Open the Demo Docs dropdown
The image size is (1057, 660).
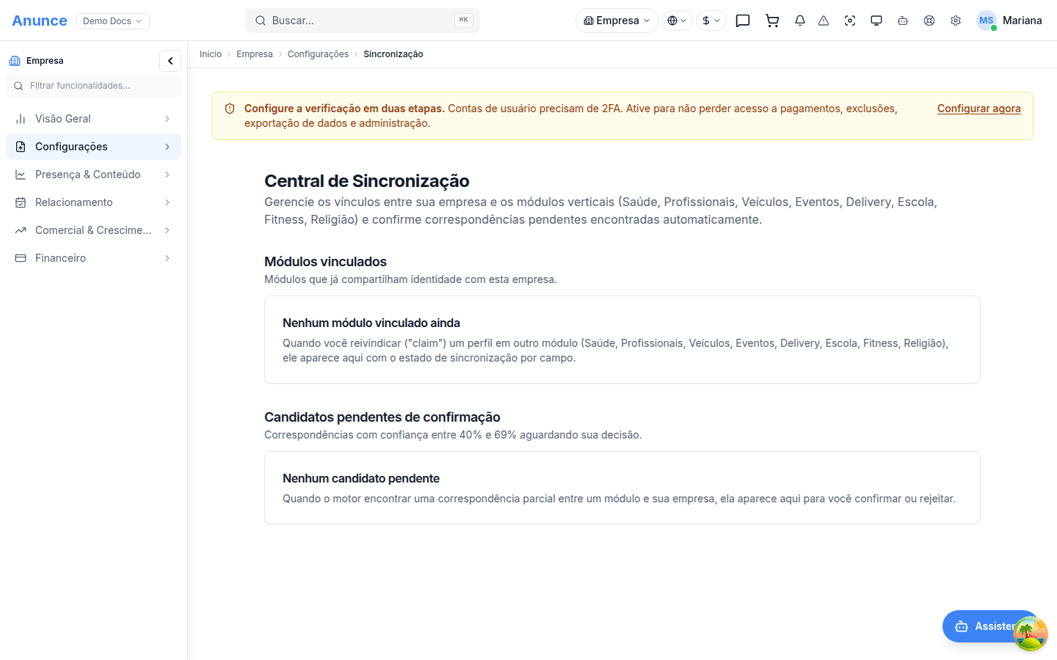point(113,21)
